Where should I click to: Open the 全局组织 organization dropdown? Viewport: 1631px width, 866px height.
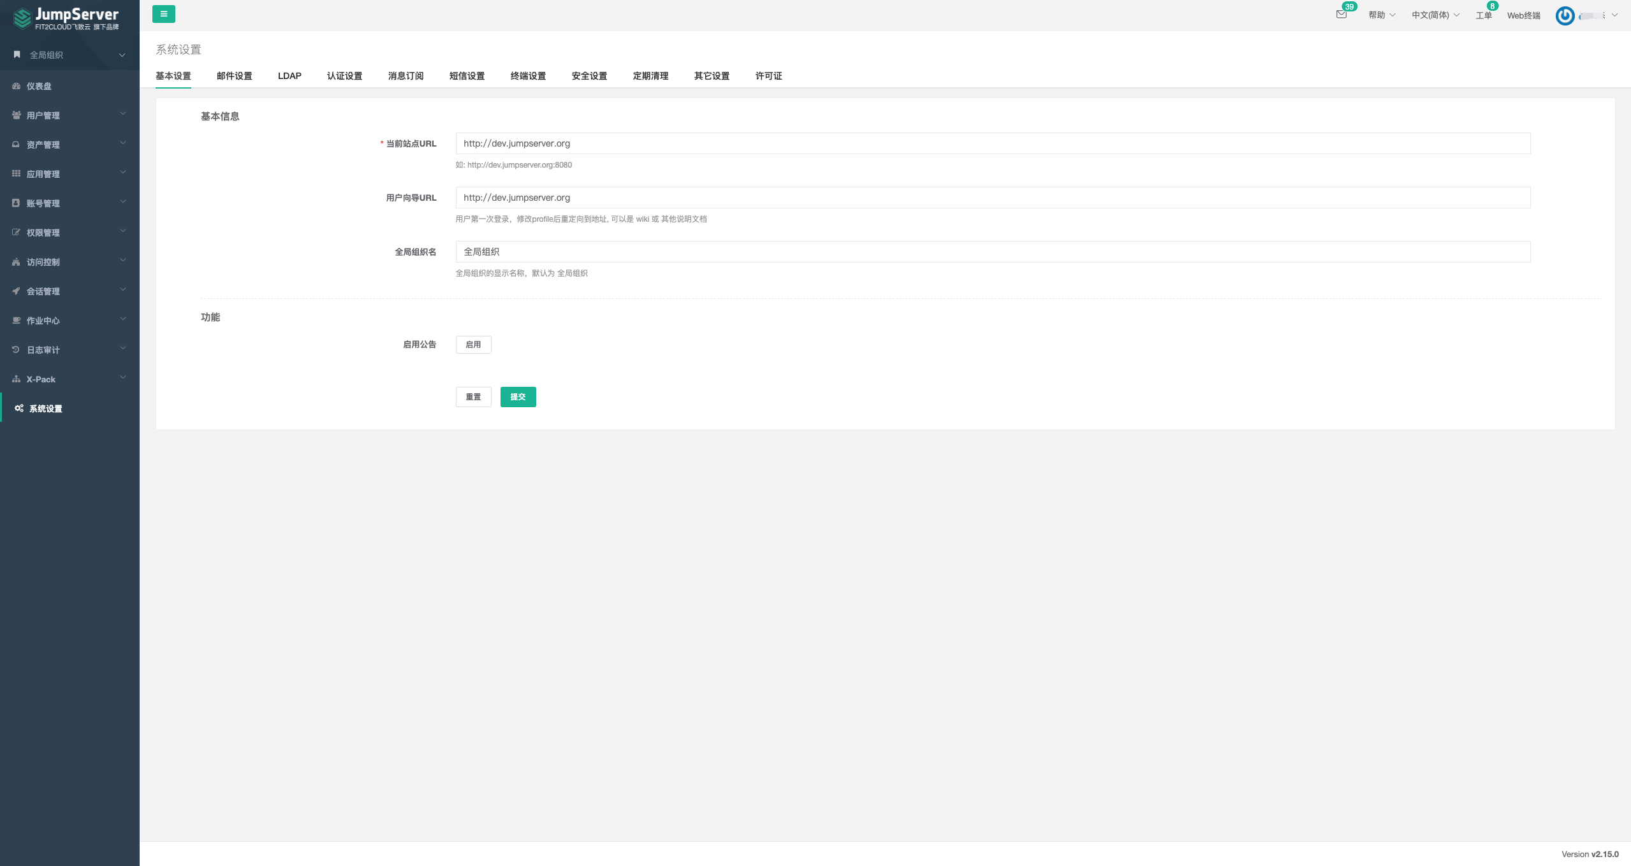coord(69,55)
